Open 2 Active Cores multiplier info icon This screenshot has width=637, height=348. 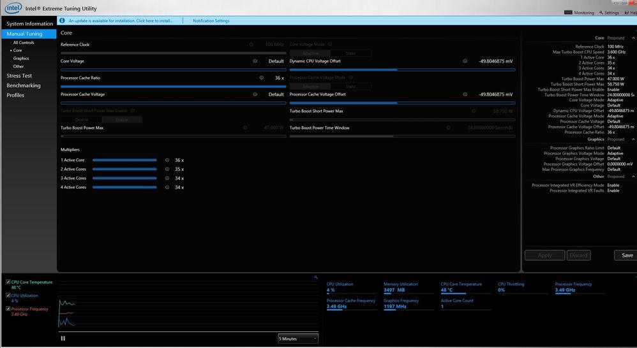point(167,169)
